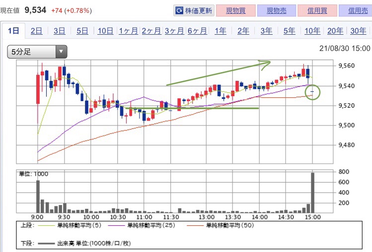
Task: Show the 6ヶ月 chart
Action: 197,31
